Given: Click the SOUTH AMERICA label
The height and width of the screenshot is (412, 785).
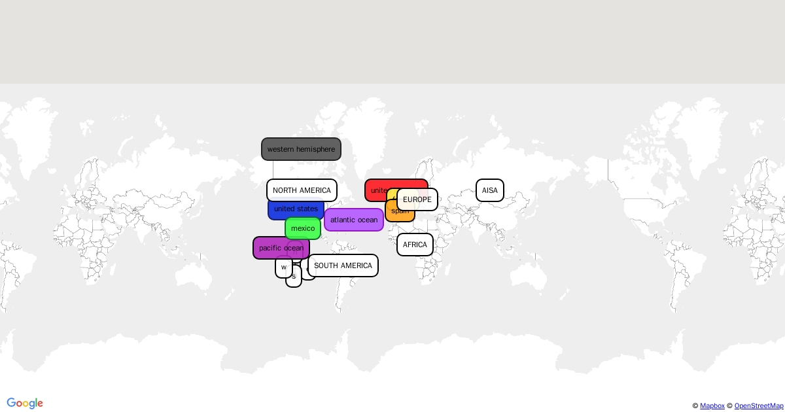Looking at the screenshot, I should coord(343,266).
